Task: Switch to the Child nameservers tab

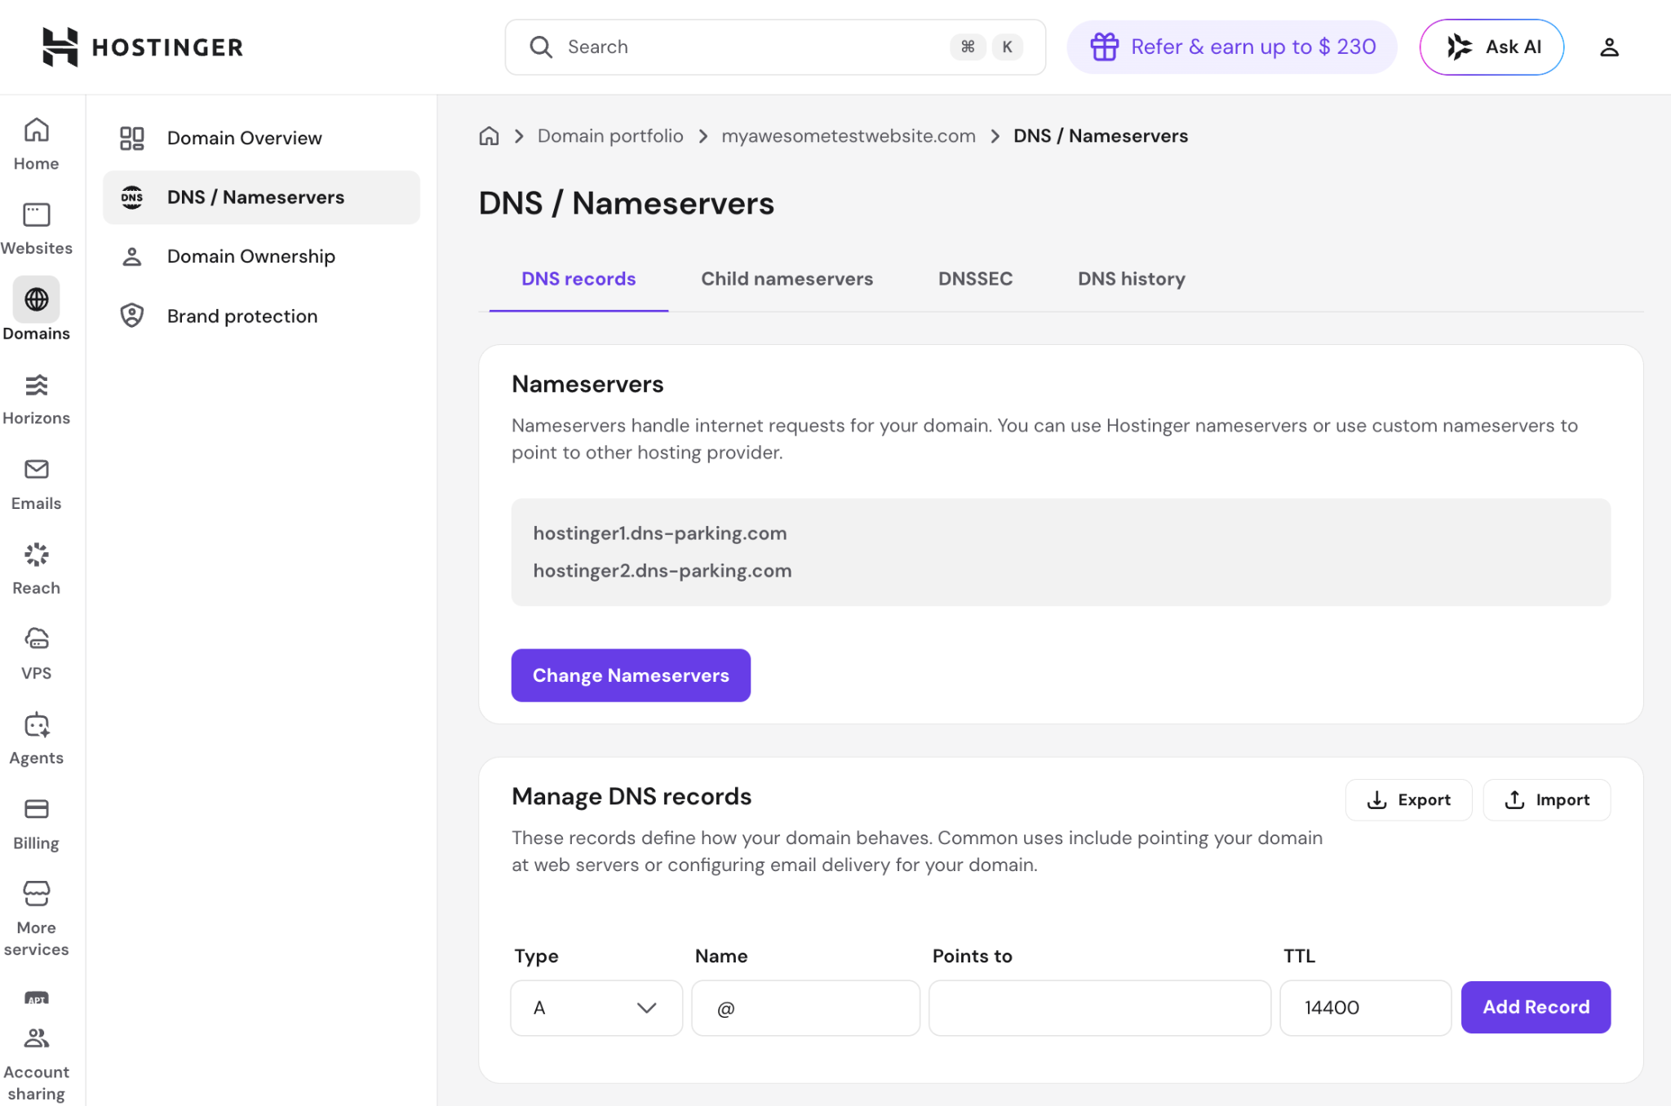Action: tap(786, 278)
